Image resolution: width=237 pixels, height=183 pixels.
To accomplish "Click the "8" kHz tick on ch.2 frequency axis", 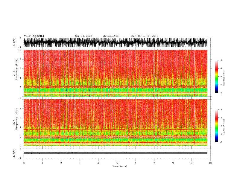I will (x=21, y=109).
